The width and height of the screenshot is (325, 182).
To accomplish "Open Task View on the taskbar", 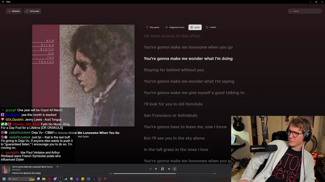I will click(x=38, y=179).
